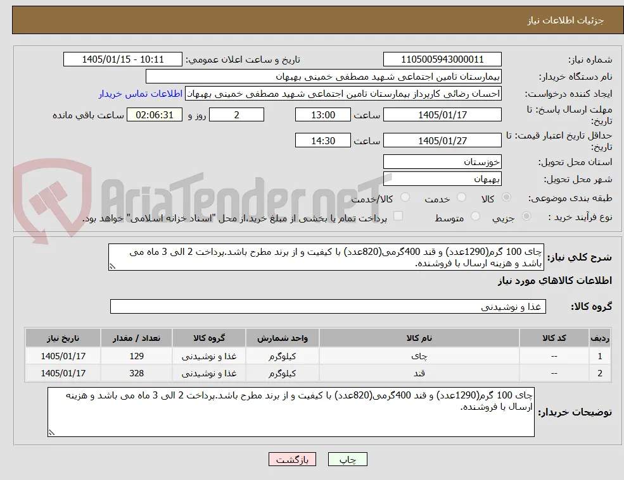The height and width of the screenshot is (480, 624).
Task: Click the تاریخ نیاز column header
Action: point(63,338)
